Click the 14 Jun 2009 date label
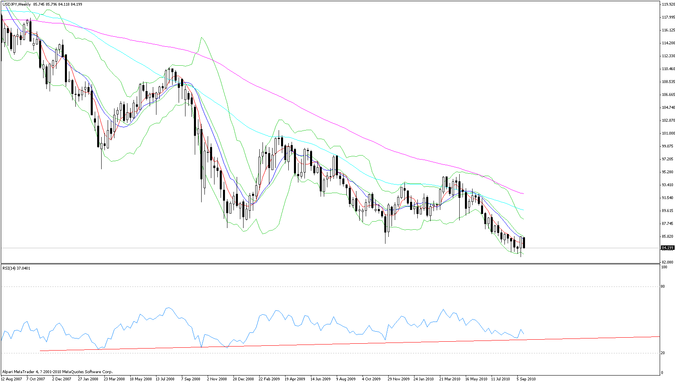The width and height of the screenshot is (675, 382). coord(321,379)
